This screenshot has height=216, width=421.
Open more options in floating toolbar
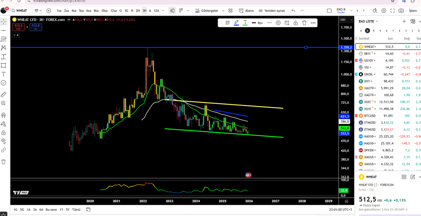(x=313, y=23)
